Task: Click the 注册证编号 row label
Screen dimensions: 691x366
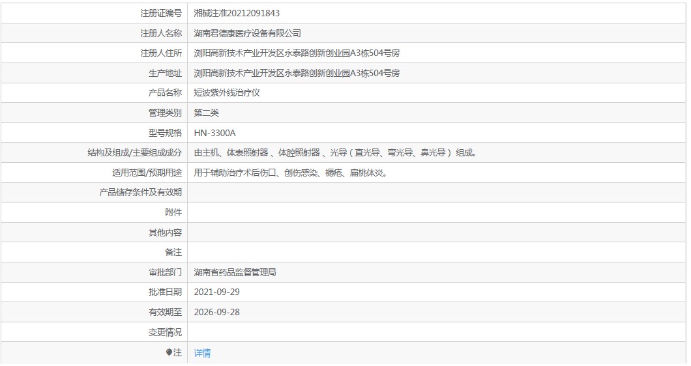Action: click(161, 13)
